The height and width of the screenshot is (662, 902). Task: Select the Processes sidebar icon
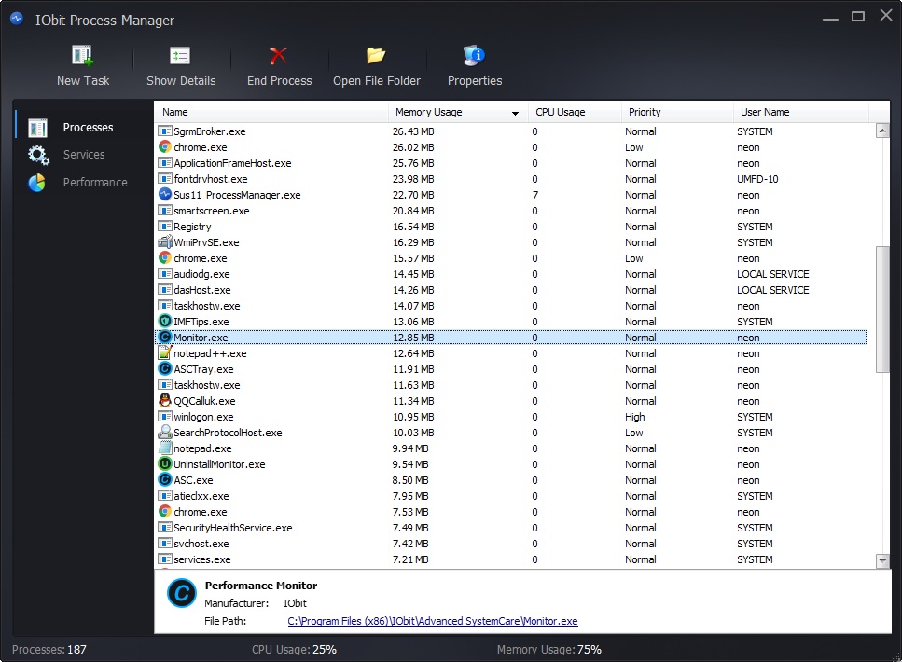click(x=37, y=127)
